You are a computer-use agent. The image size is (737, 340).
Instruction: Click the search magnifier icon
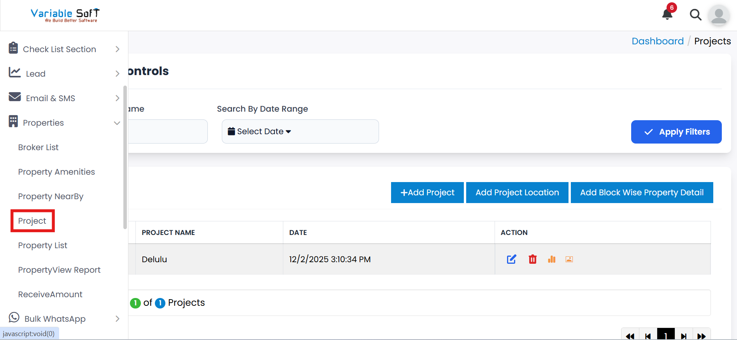695,15
